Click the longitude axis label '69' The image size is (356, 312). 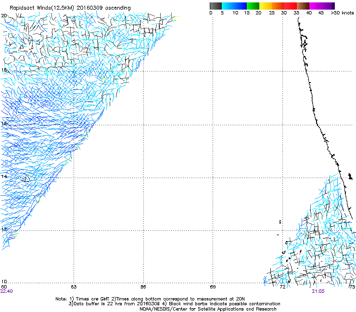213,287
